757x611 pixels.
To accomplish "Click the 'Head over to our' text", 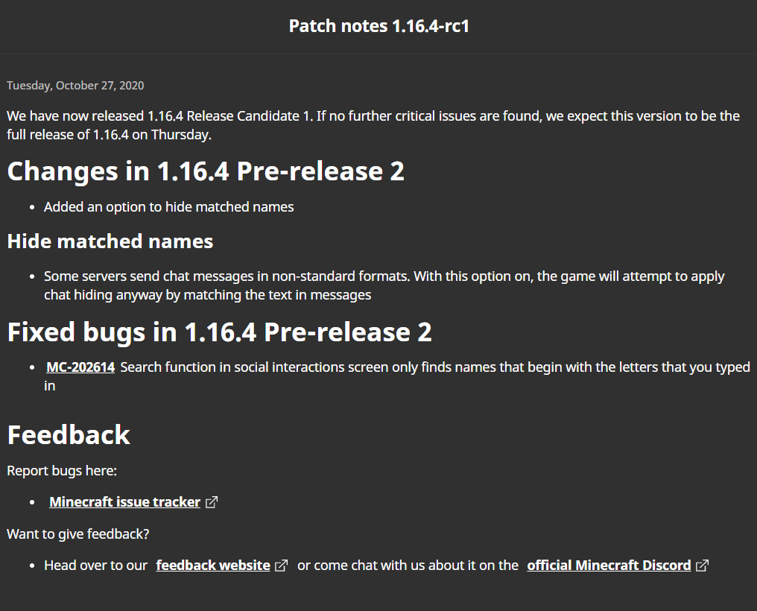I will (x=95, y=566).
